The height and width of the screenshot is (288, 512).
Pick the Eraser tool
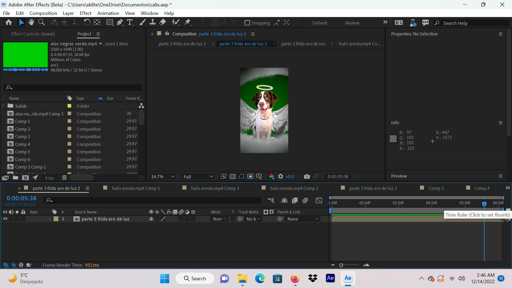(x=163, y=22)
